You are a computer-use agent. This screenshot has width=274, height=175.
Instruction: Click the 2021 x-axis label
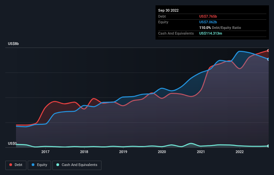[201, 152]
